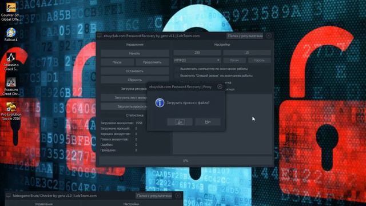Image resolution: width=366 pixels, height=206 pixels.
Task: Select the Assassin's Creed S... desktop shortcut
Action: pyautogui.click(x=11, y=62)
